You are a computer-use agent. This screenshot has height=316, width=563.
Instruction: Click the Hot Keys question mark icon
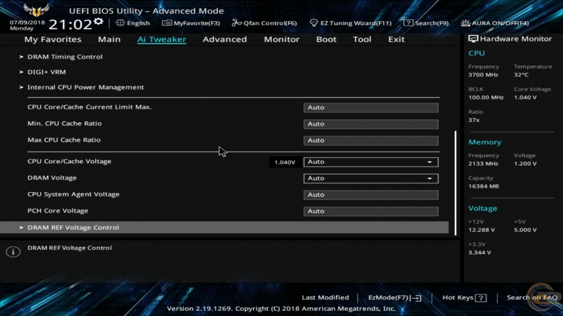[x=480, y=298]
